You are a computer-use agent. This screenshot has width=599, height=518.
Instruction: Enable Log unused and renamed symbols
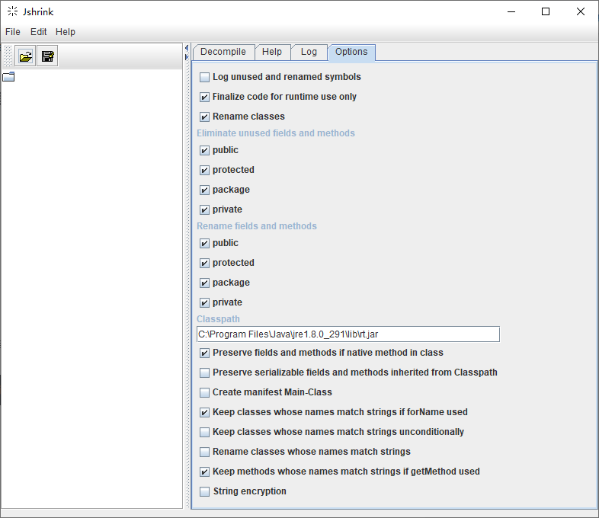tap(205, 77)
